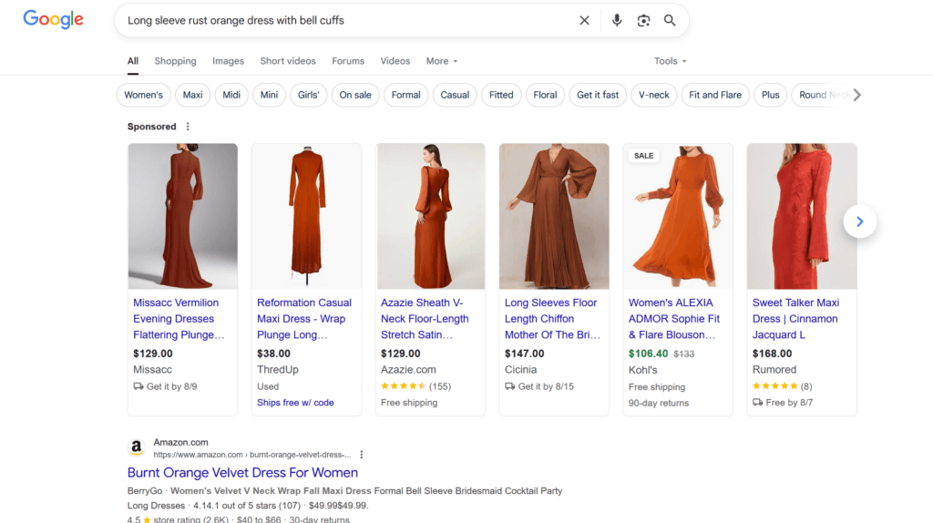Clear the search box with the X icon
The image size is (933, 523).
click(x=584, y=20)
